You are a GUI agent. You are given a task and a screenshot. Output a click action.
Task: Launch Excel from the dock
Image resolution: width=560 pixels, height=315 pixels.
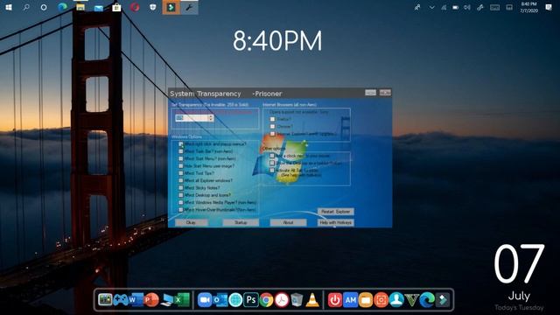[182, 300]
